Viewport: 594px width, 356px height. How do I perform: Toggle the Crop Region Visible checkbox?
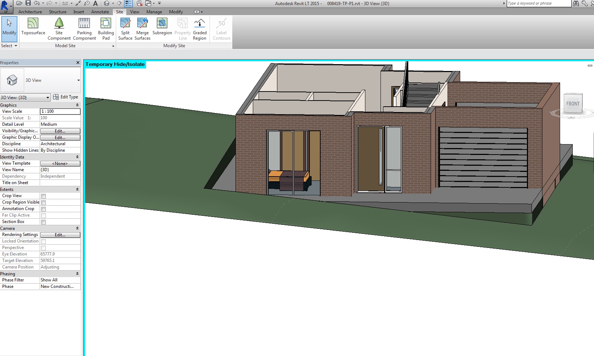(43, 203)
